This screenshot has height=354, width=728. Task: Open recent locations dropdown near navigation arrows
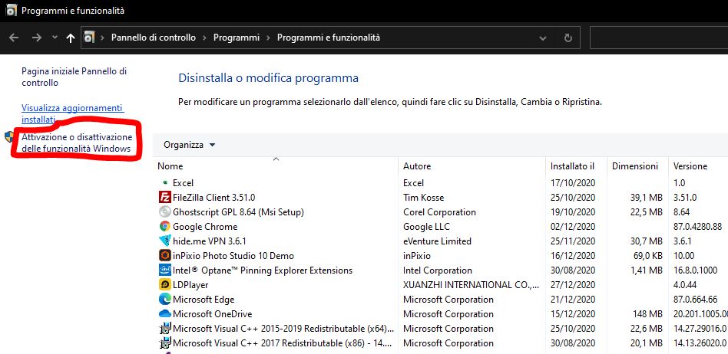[x=54, y=38]
